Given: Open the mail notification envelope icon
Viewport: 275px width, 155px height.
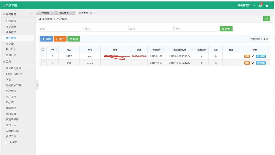Looking at the screenshot, I should [260, 6].
